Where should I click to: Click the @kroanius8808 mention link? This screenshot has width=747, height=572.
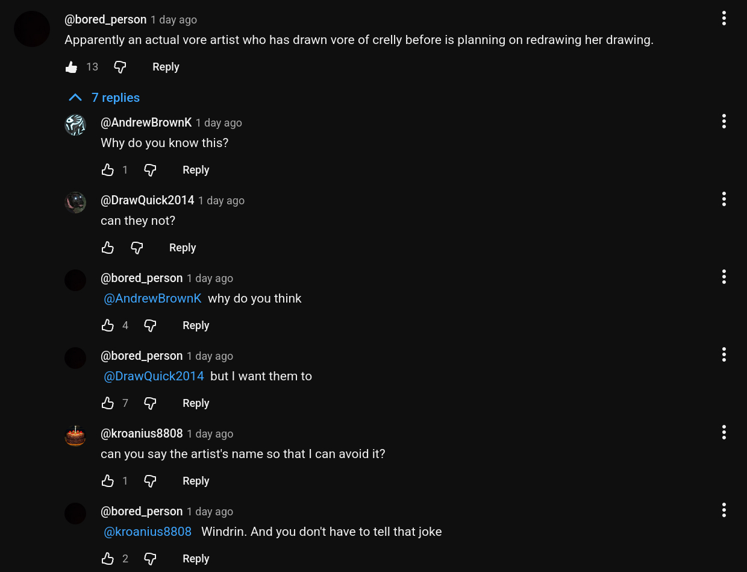(148, 532)
